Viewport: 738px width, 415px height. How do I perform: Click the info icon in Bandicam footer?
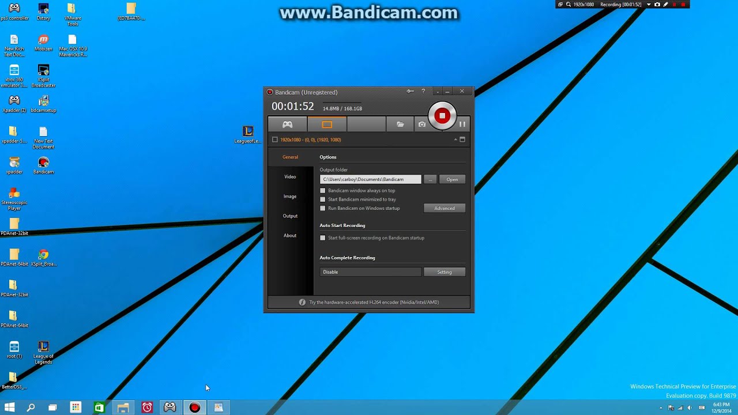(302, 302)
